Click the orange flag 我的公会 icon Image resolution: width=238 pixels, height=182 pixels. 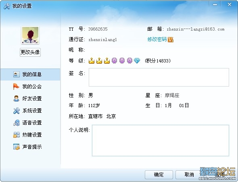[16, 87]
